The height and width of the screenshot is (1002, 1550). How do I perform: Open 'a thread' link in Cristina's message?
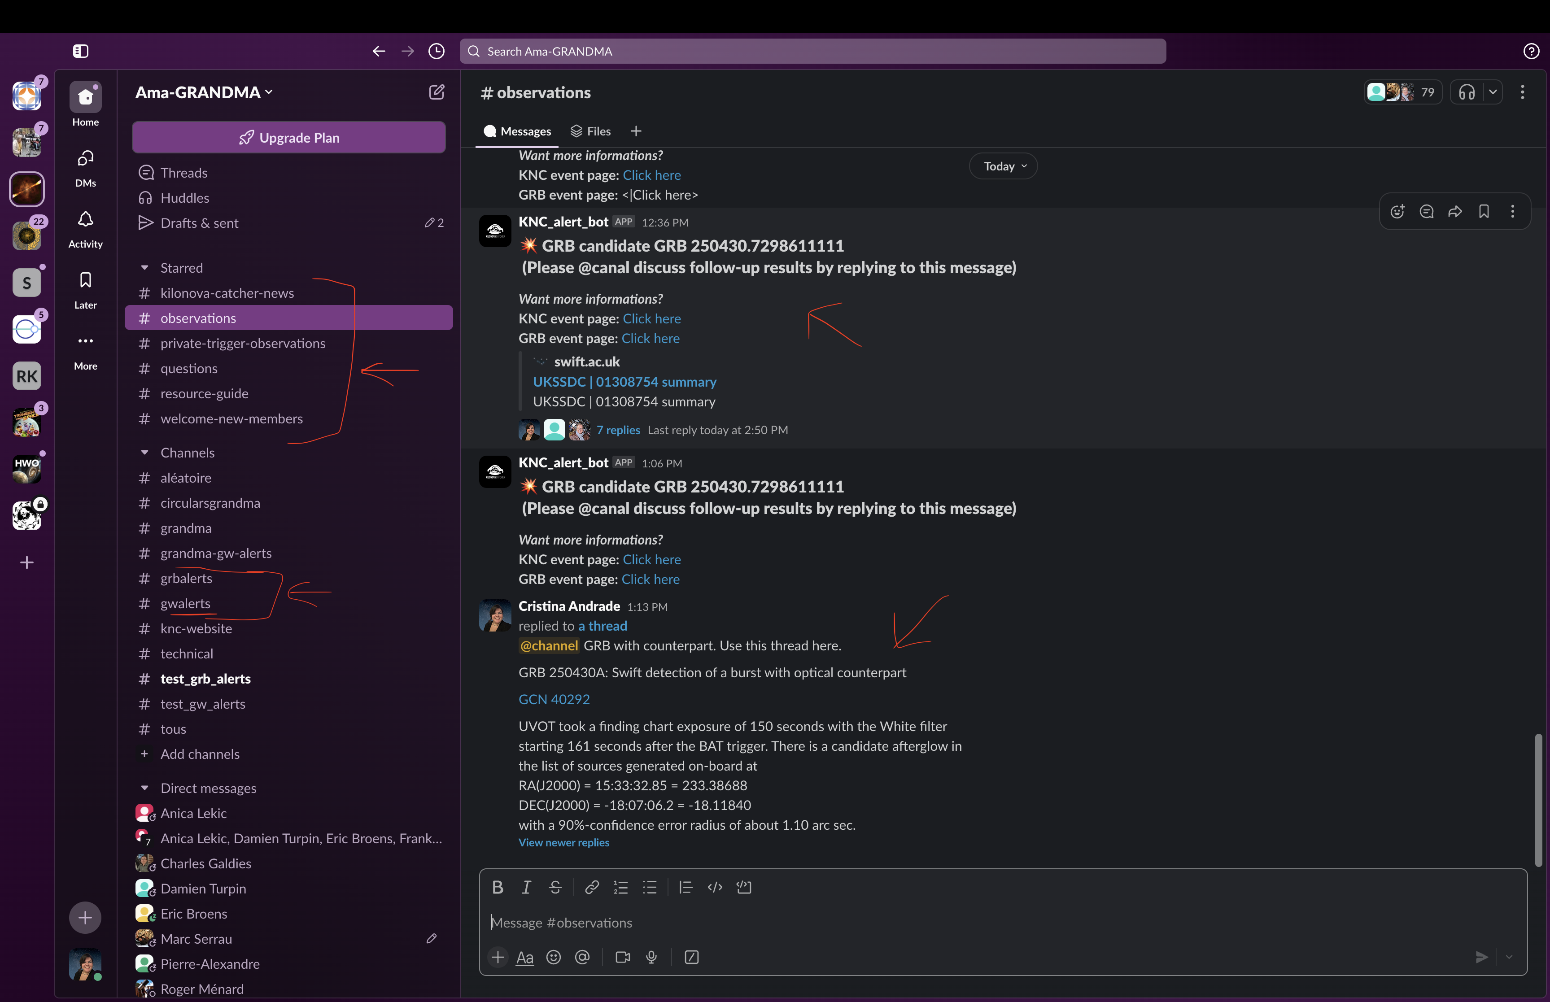click(603, 626)
